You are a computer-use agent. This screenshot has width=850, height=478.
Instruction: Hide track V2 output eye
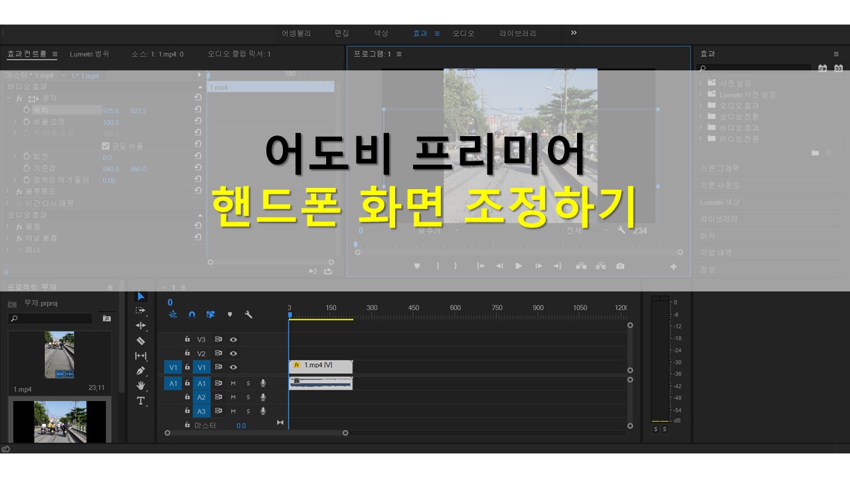point(233,353)
